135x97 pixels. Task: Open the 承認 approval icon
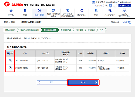96,10
